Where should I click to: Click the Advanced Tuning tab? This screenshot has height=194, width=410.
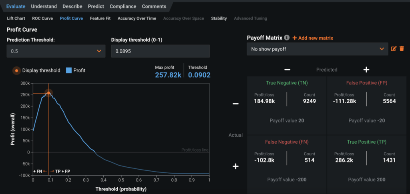(x=251, y=18)
